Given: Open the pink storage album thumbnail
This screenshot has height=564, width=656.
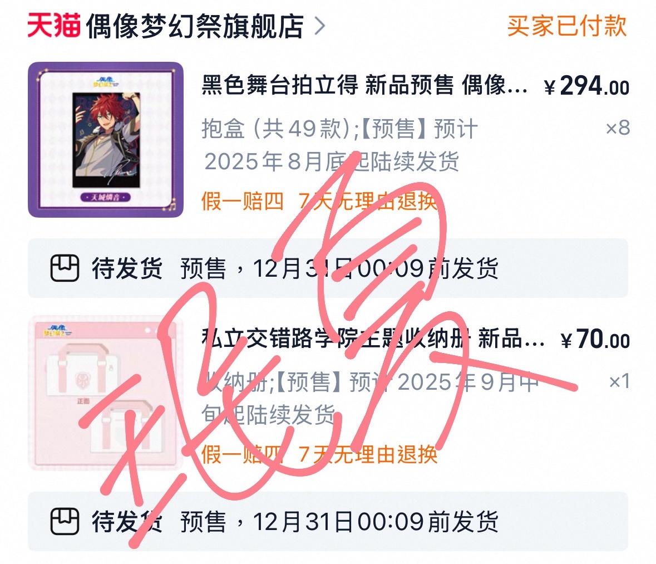Looking at the screenshot, I should (x=105, y=393).
